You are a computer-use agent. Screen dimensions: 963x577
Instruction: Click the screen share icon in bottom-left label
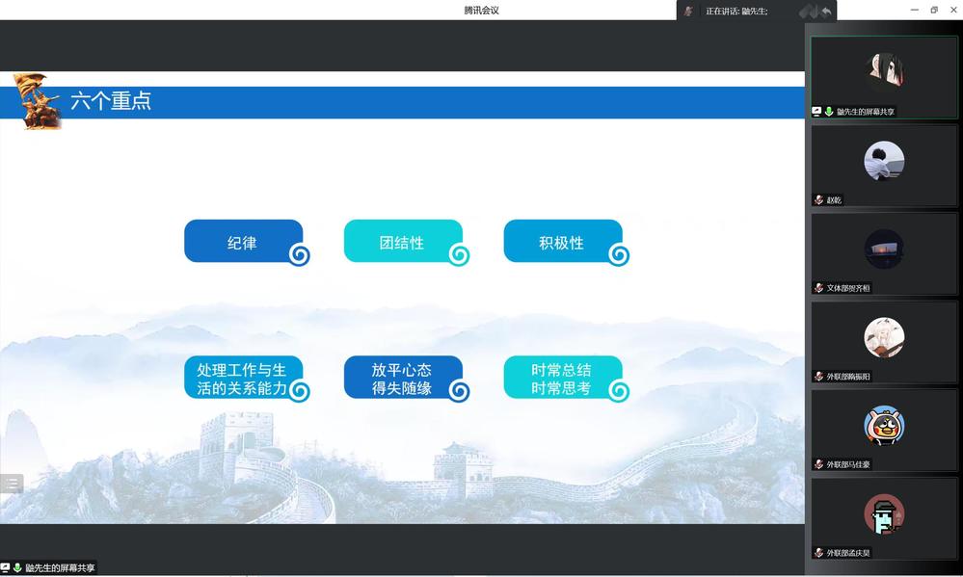(5, 568)
